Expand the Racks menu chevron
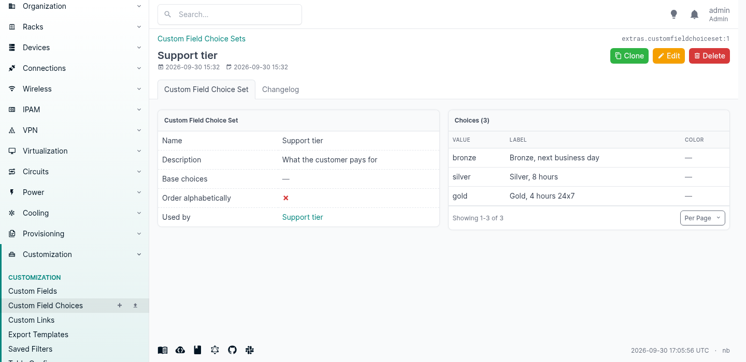 (139, 27)
